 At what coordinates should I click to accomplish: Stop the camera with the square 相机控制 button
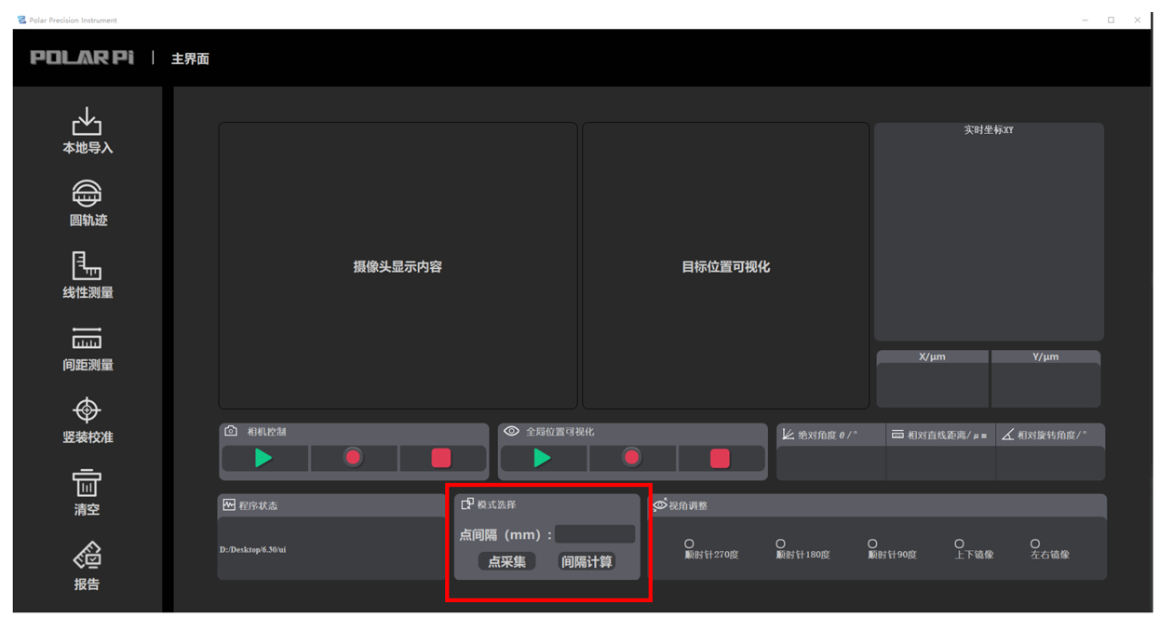point(441,458)
